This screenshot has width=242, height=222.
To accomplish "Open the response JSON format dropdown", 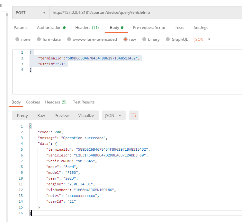I will (x=113, y=116).
